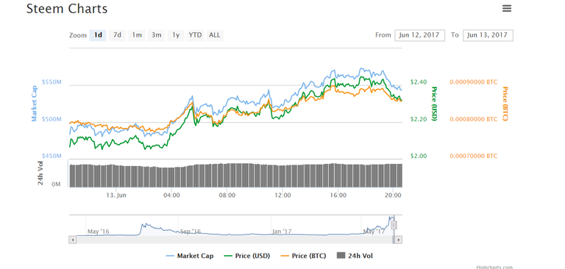The width and height of the screenshot is (565, 269).
Task: Click the 13. Jun time axis label
Action: [x=116, y=196]
